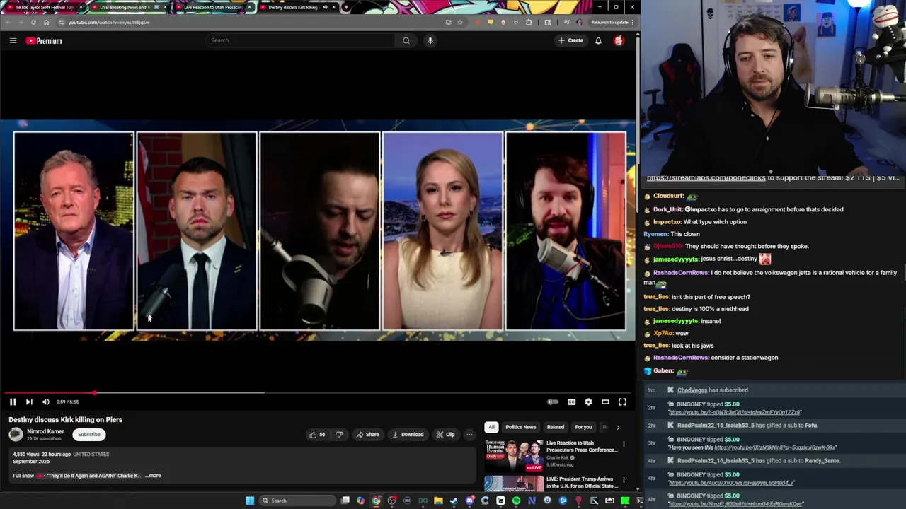The width and height of the screenshot is (906, 509).
Task: Open the player settings gear
Action: tap(588, 402)
